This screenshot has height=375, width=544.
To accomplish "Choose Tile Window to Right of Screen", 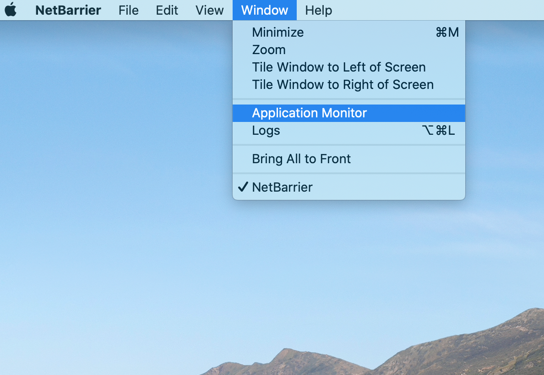I will pyautogui.click(x=348, y=84).
